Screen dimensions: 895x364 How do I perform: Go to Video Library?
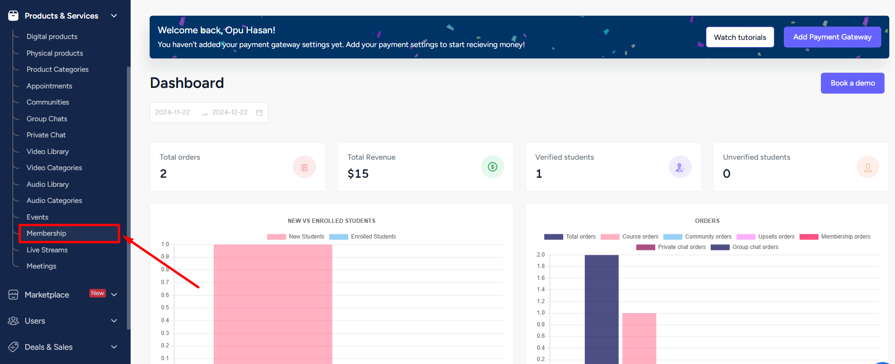(x=48, y=152)
